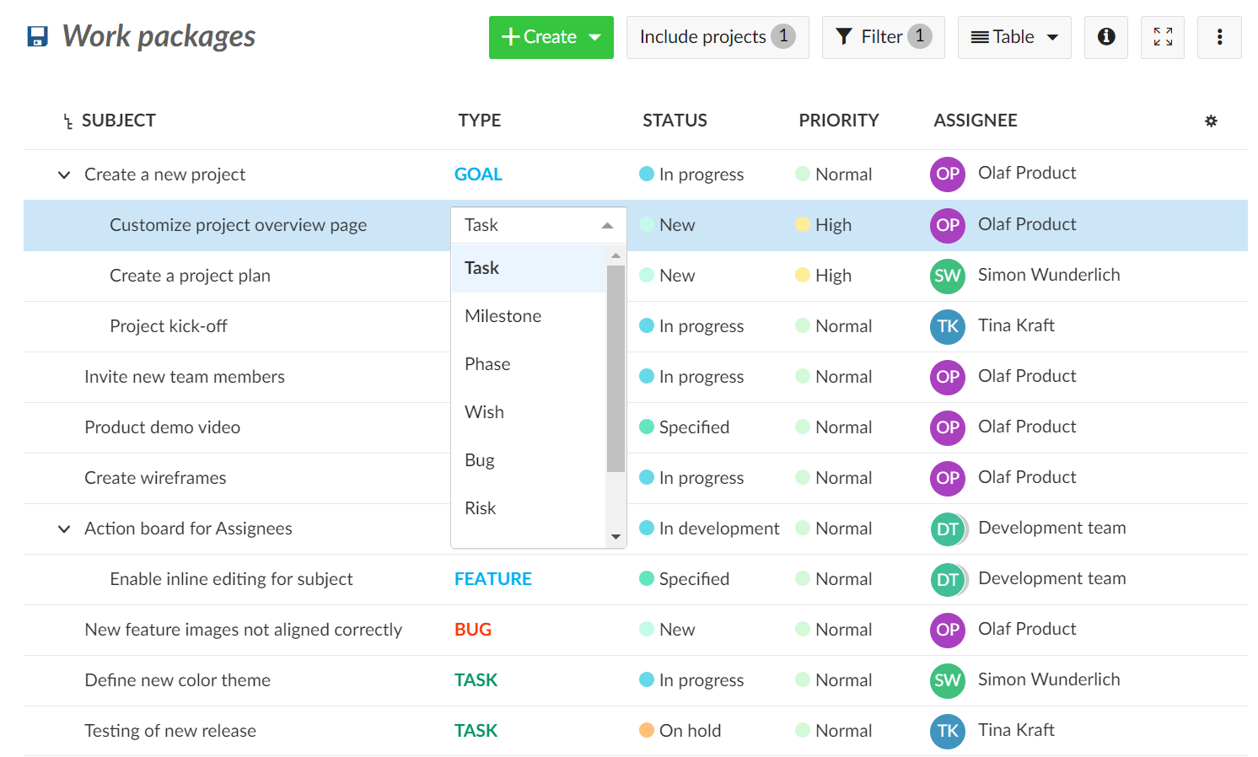
Task: Collapse the 'Create a new project' row
Action: tap(64, 174)
